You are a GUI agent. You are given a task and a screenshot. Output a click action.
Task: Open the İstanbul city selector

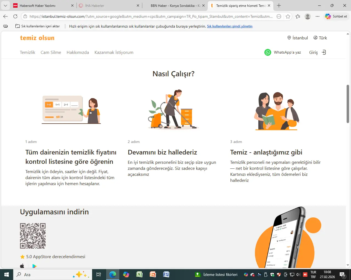click(298, 38)
